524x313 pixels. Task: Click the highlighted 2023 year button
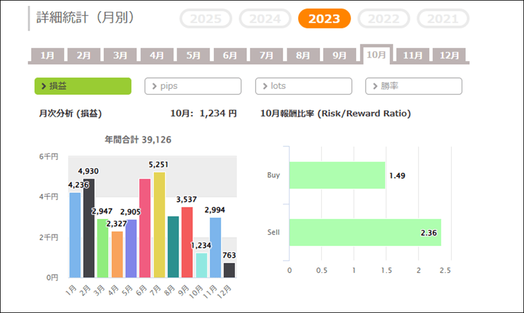click(324, 19)
